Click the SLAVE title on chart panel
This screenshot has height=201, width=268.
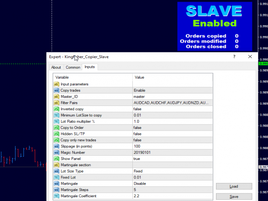[x=214, y=11]
